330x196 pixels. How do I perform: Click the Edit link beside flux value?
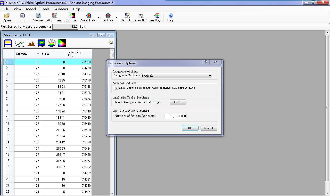[x=82, y=27]
